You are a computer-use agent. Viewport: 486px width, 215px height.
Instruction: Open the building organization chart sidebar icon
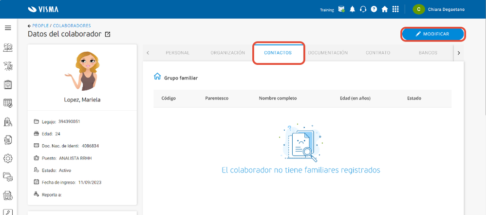(8, 122)
